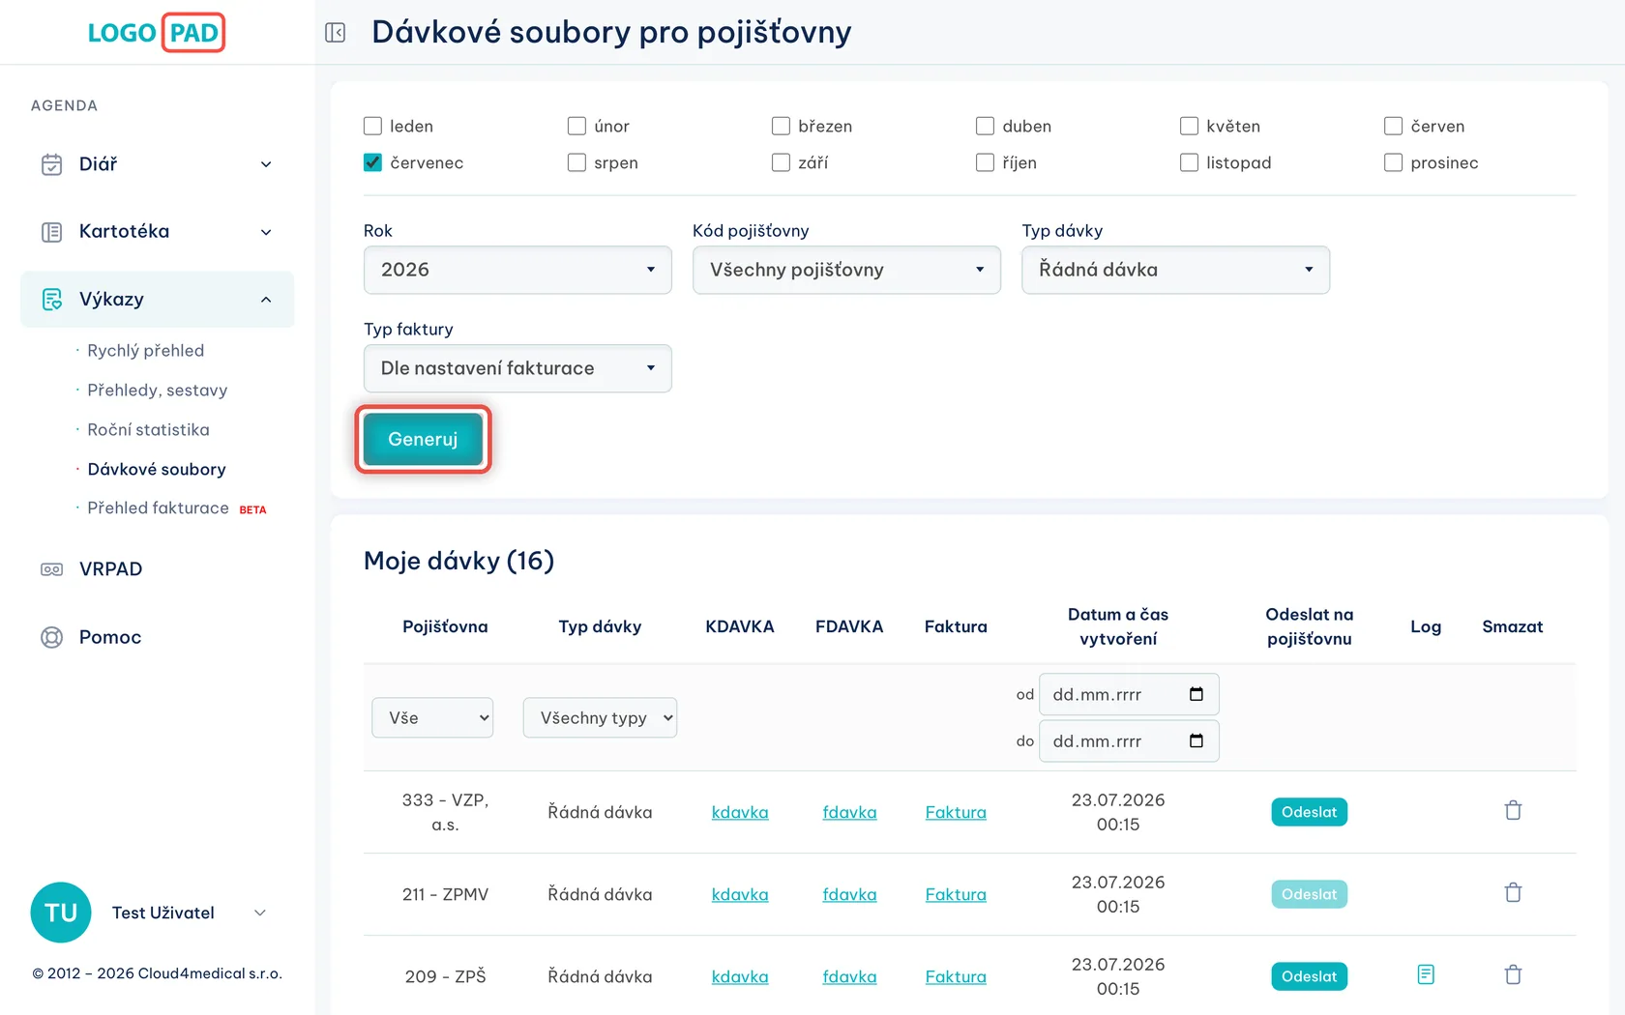
Task: Check the září month checkbox
Action: coord(781,162)
